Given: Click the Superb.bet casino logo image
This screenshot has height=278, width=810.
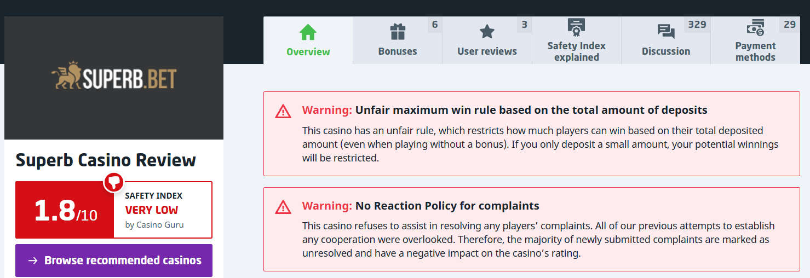Looking at the screenshot, I should [114, 78].
